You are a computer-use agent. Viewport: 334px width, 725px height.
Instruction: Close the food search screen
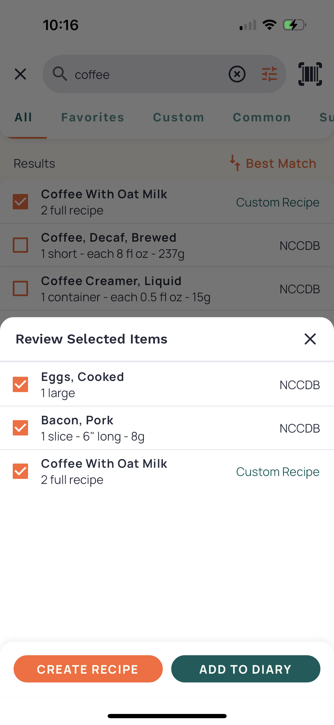(20, 74)
